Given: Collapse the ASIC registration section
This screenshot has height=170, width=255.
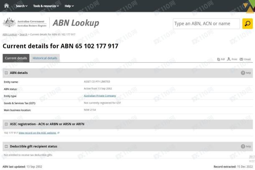Looking at the screenshot, I should point(6,124).
